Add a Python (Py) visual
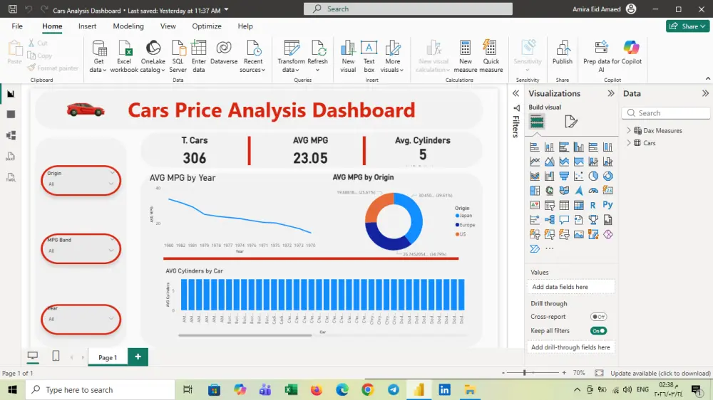This screenshot has height=400, width=713. (608, 205)
